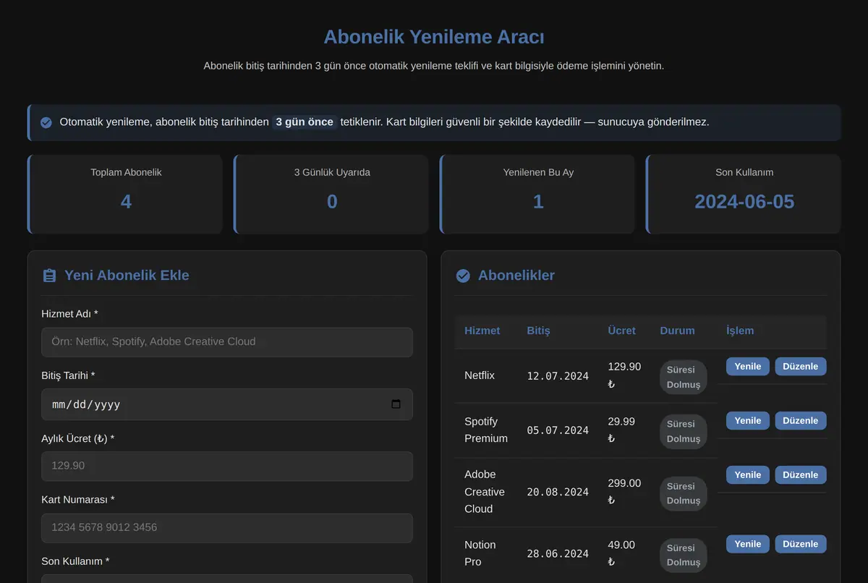The height and width of the screenshot is (583, 868).
Task: Click the Abonelik Yenileme Aracı page title
Action: (434, 37)
